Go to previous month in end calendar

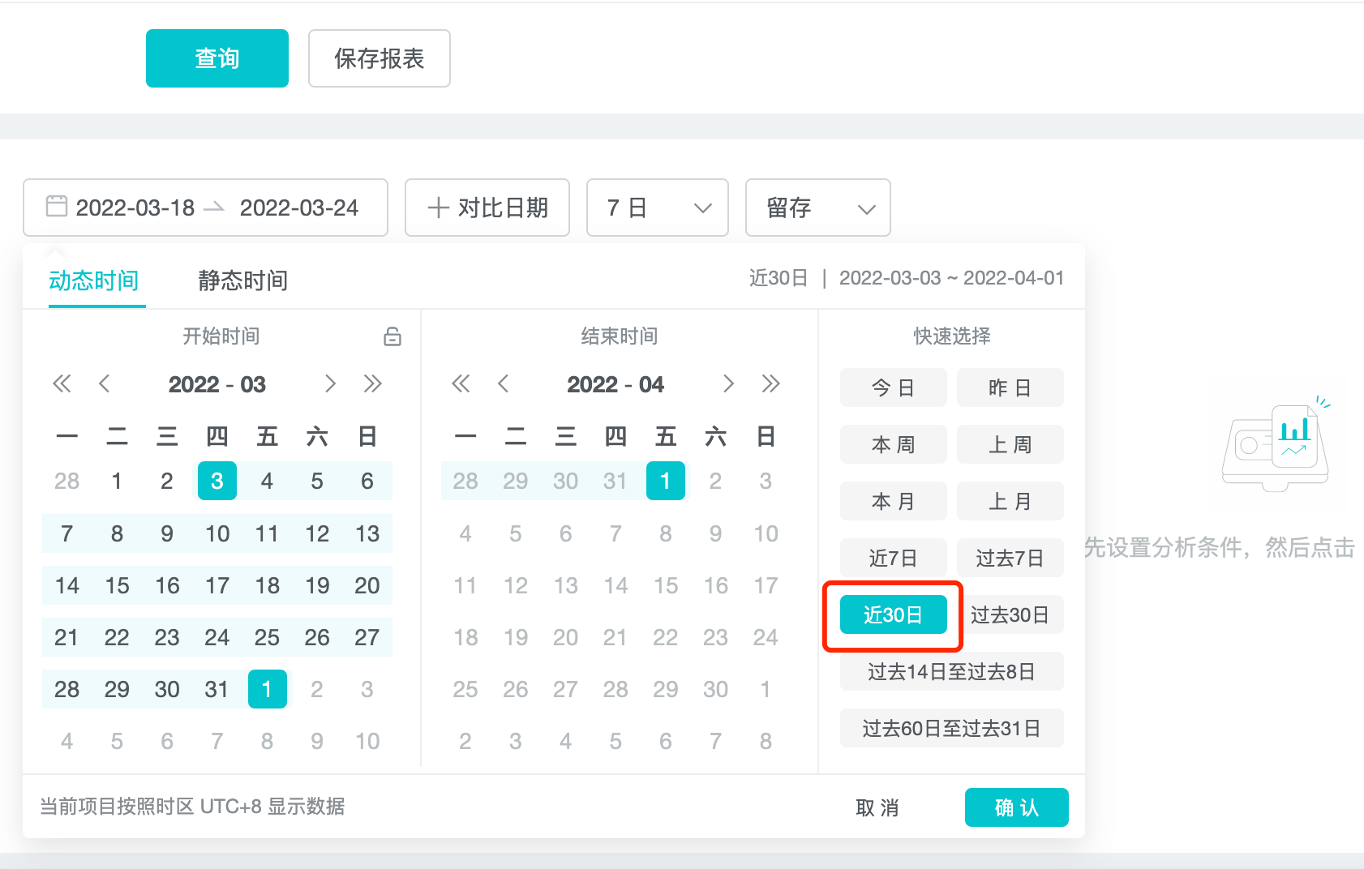503,383
